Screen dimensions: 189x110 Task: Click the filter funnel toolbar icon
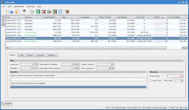[24, 12]
